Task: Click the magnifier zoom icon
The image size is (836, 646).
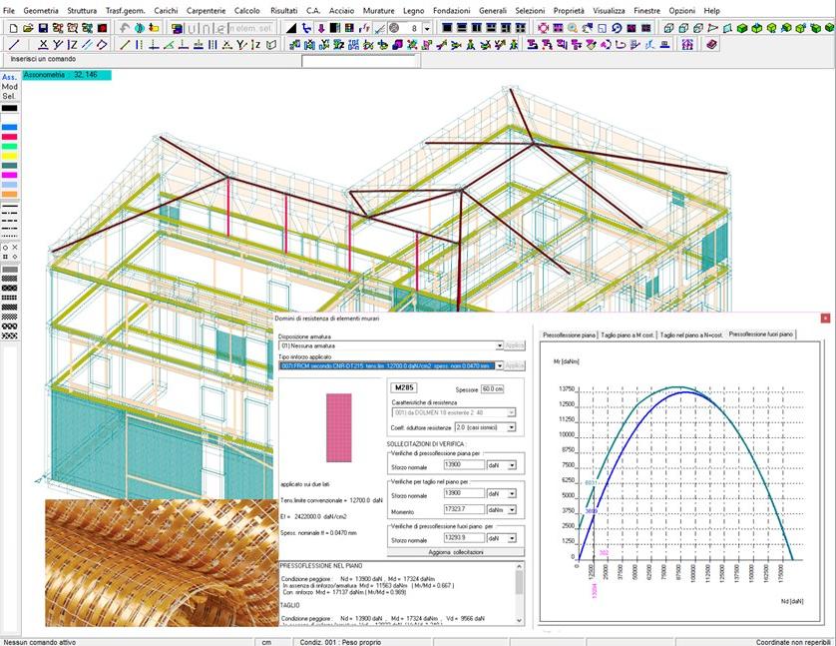Action: 573,28
